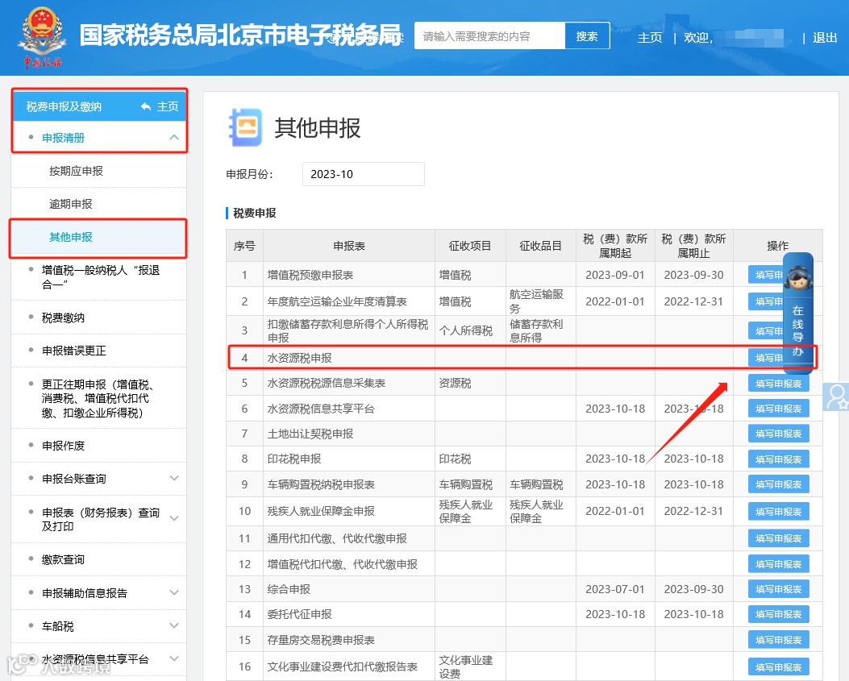Expand 申报表（财务报表）查询及打印 chevron
849x681 pixels.
[174, 518]
